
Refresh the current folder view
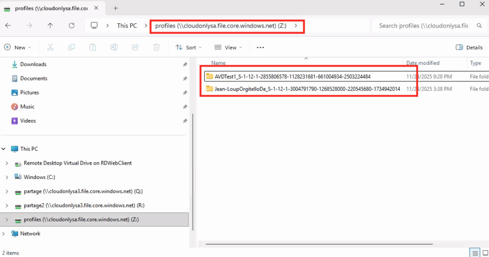click(72, 26)
